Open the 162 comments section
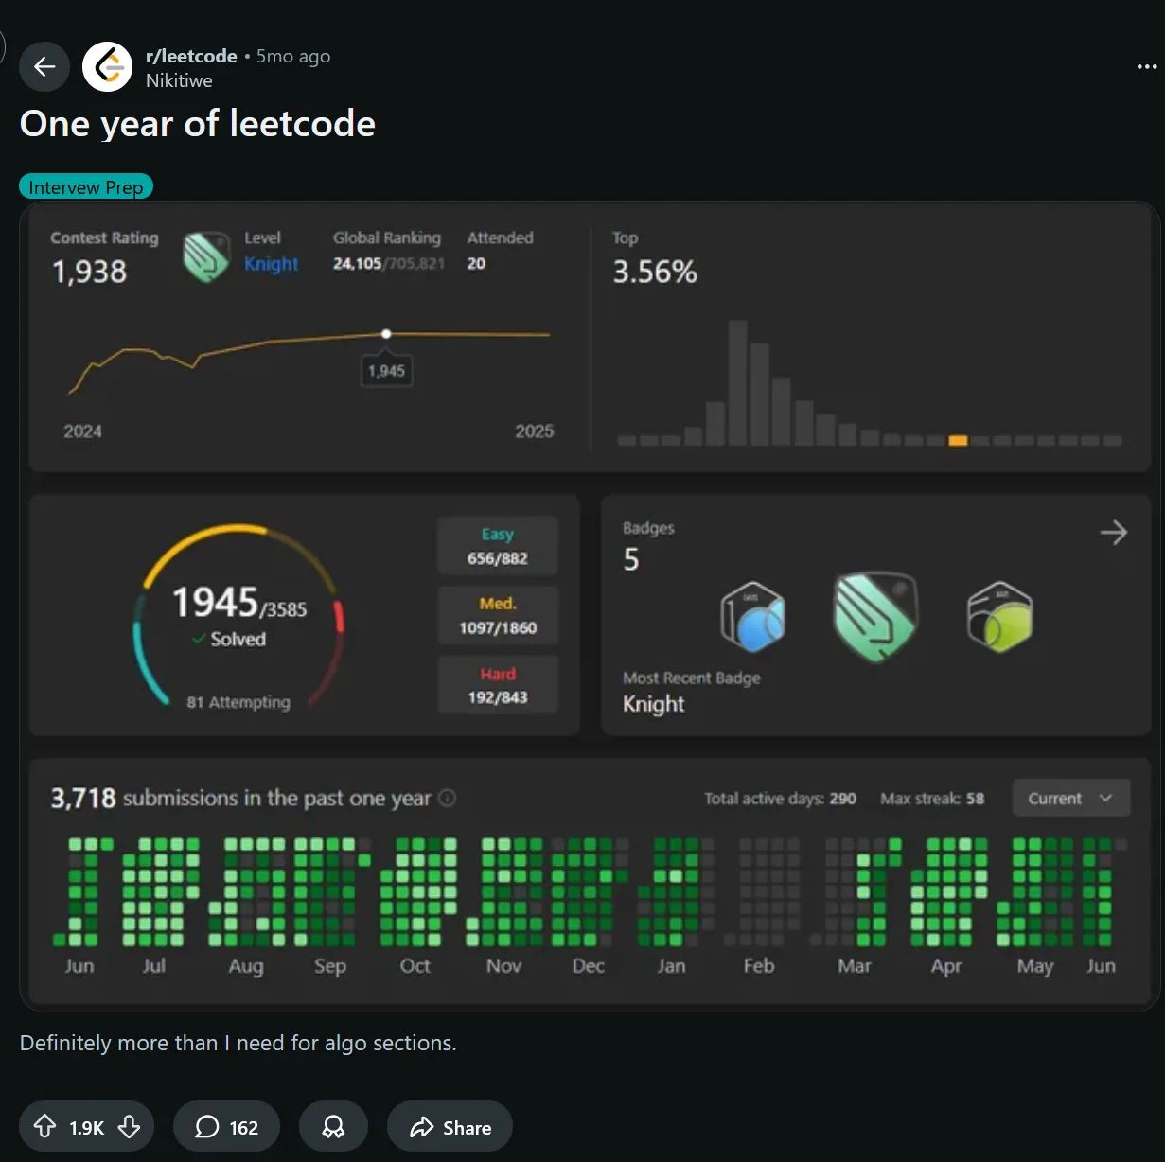 [x=226, y=1127]
